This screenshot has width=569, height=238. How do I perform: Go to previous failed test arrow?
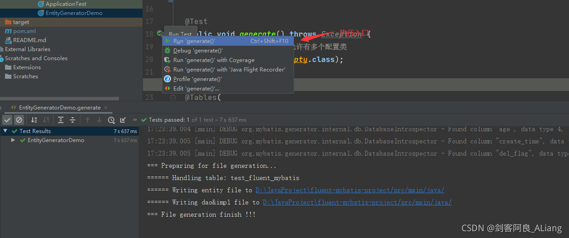(88, 120)
